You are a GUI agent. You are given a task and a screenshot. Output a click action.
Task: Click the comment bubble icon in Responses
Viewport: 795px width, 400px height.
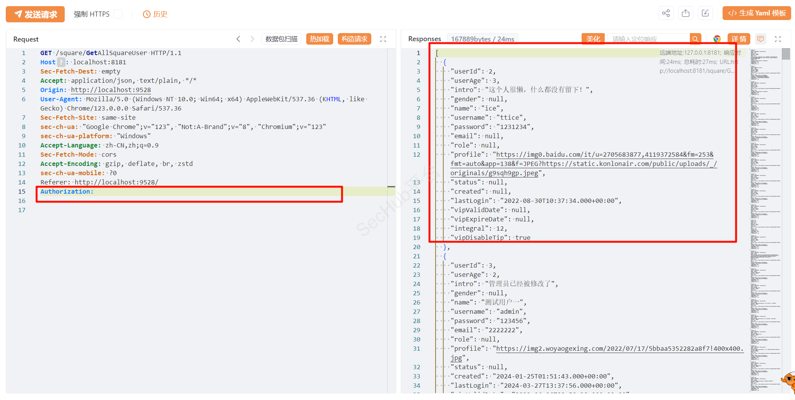[760, 39]
